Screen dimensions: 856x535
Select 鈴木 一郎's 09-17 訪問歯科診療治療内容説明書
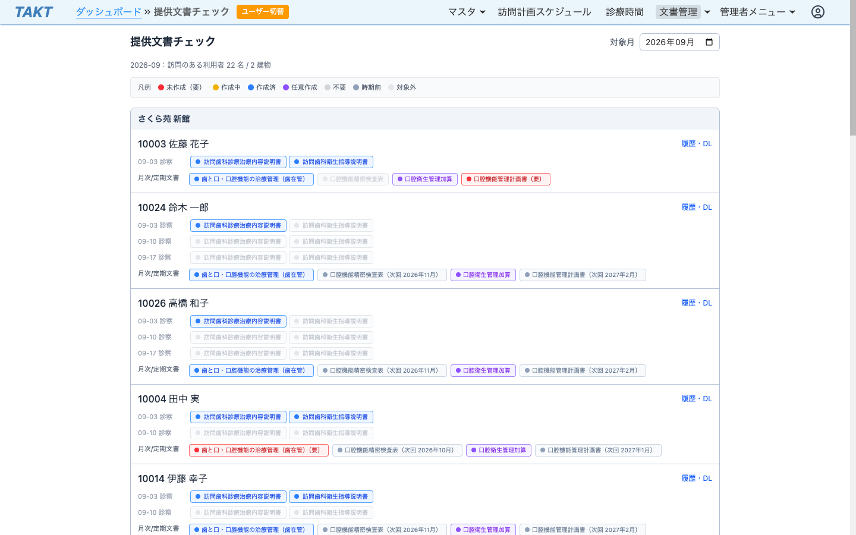click(x=238, y=257)
